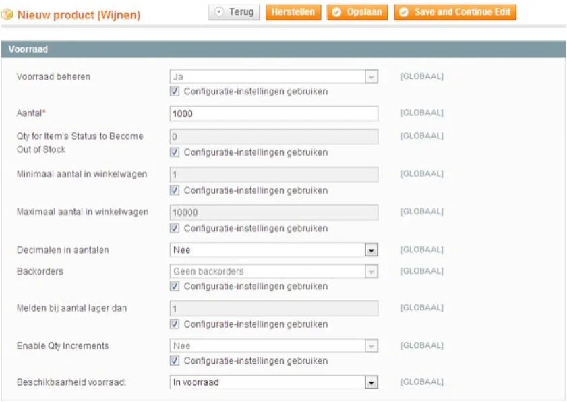Click the GLOBAAL tag next to Aantal
The height and width of the screenshot is (402, 567).
tap(421, 113)
